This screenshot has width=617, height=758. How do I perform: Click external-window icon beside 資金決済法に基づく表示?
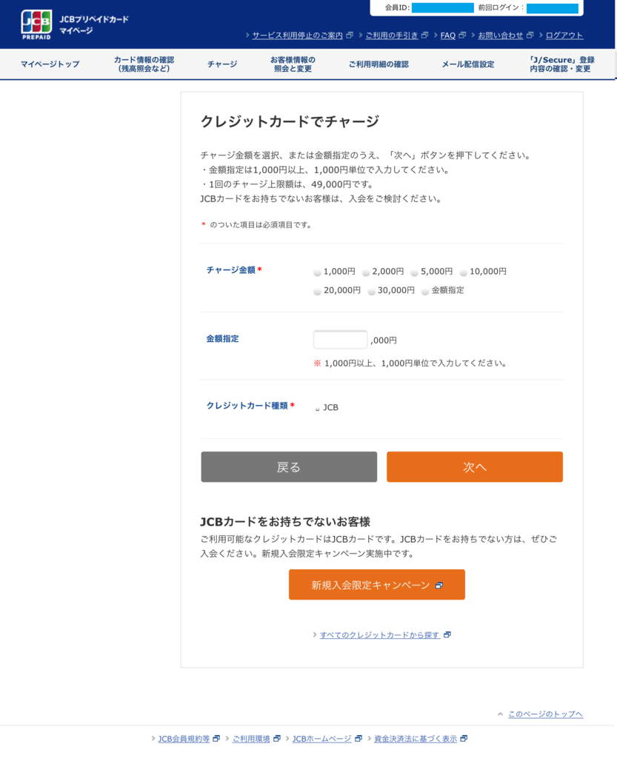464,738
